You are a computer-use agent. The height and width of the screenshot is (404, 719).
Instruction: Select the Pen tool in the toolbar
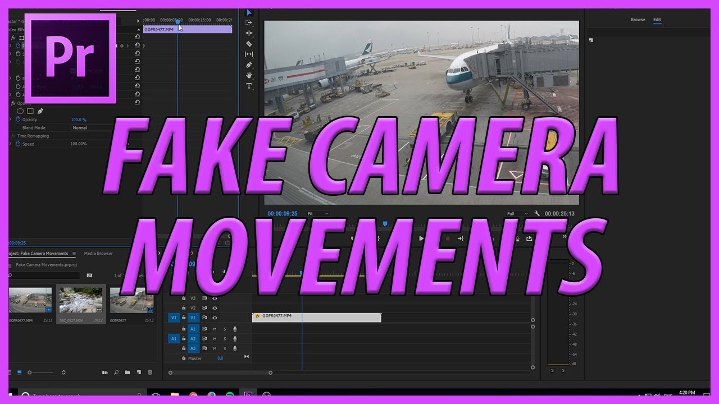pyautogui.click(x=249, y=65)
